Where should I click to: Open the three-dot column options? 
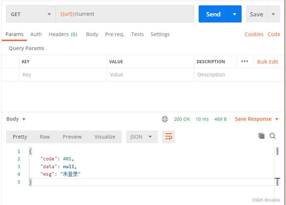(x=244, y=61)
